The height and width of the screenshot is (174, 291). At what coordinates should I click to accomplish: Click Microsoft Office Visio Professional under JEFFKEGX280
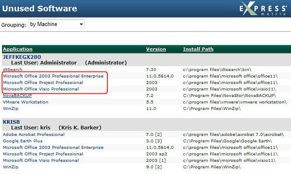[41, 89]
